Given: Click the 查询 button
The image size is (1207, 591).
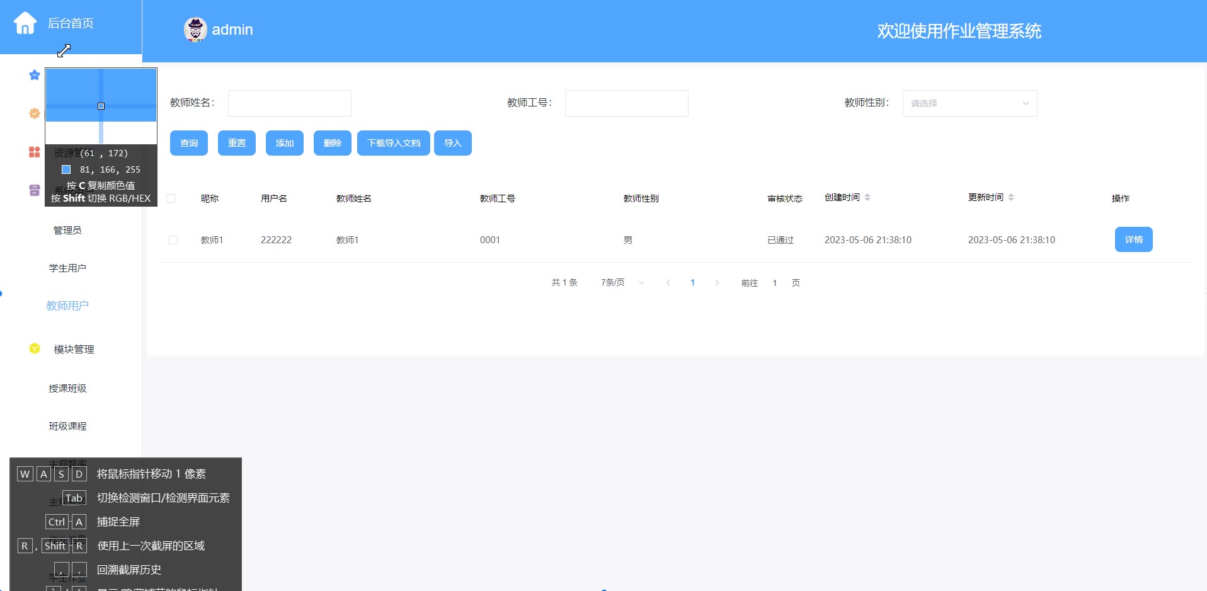Looking at the screenshot, I should click(x=189, y=143).
